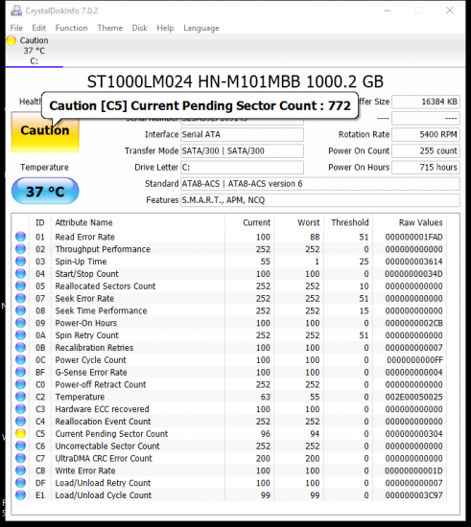Click the Power On Count value 255 count
The height and width of the screenshot is (527, 471).
(x=426, y=150)
